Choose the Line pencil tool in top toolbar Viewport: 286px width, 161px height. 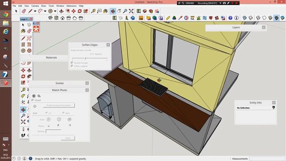coord(30,11)
